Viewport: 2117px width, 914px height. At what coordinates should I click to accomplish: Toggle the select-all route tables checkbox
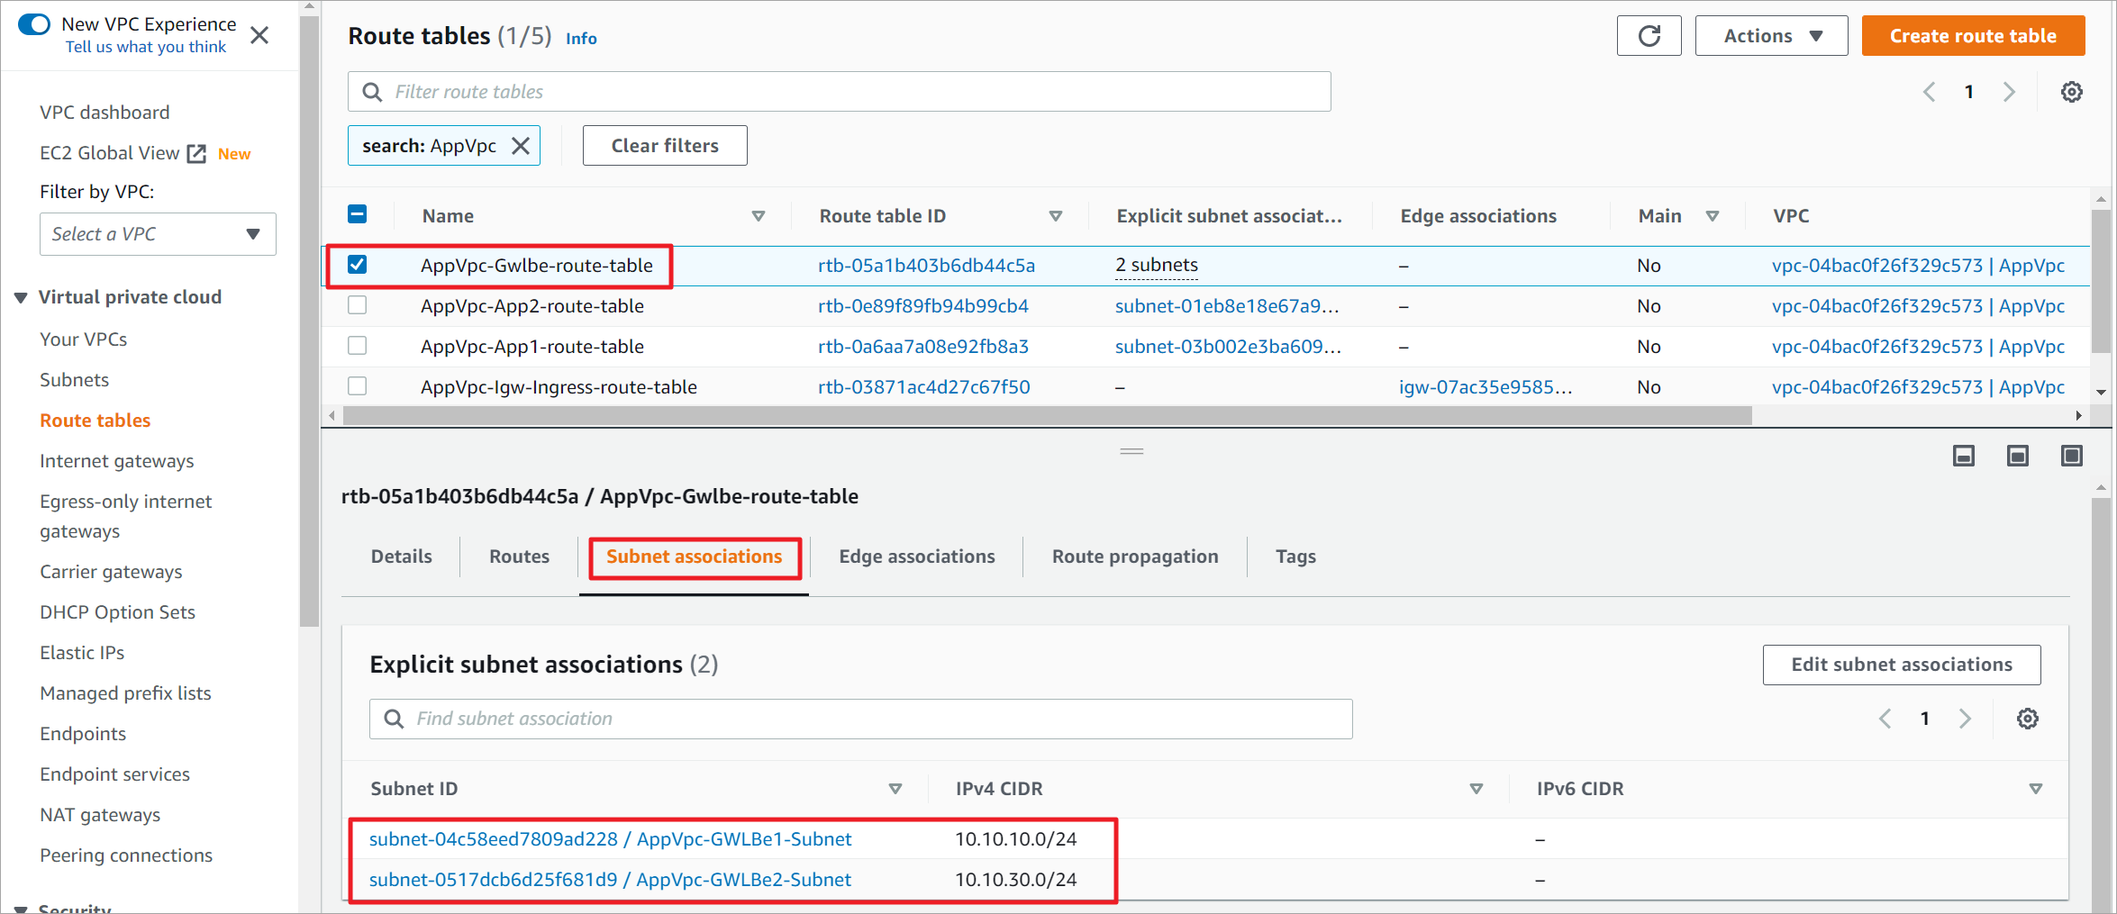click(x=357, y=214)
